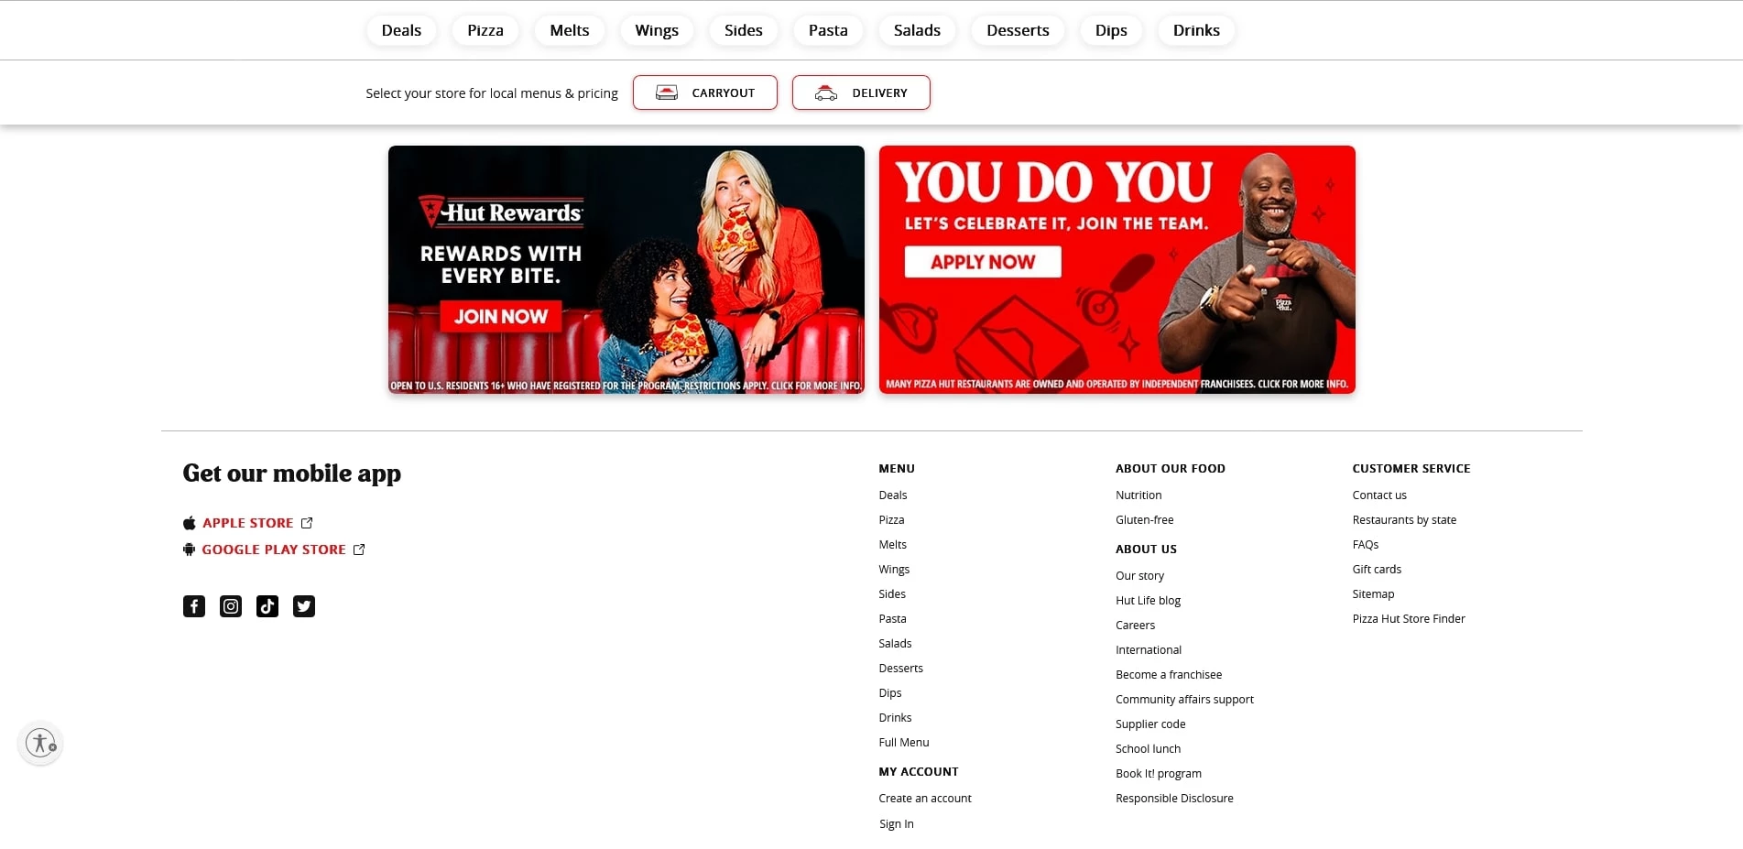This screenshot has height=849, width=1743.
Task: Visit the Hut Life blog link
Action: point(1148,601)
